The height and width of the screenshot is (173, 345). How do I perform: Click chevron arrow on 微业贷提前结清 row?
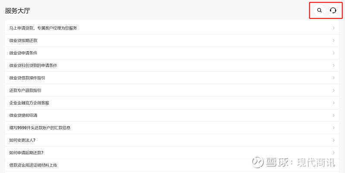pyautogui.click(x=333, y=115)
